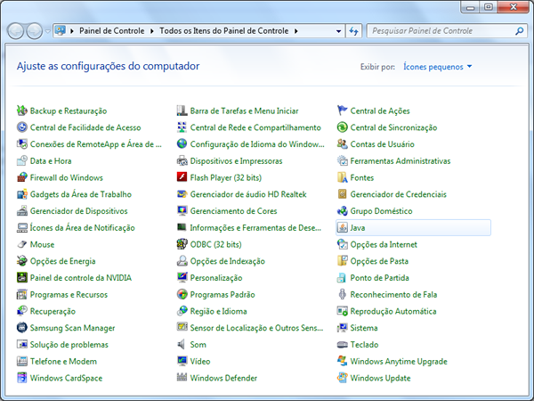
Task: Click Todos os Itens do Painel de Controle breadcrumb
Action: tap(224, 31)
